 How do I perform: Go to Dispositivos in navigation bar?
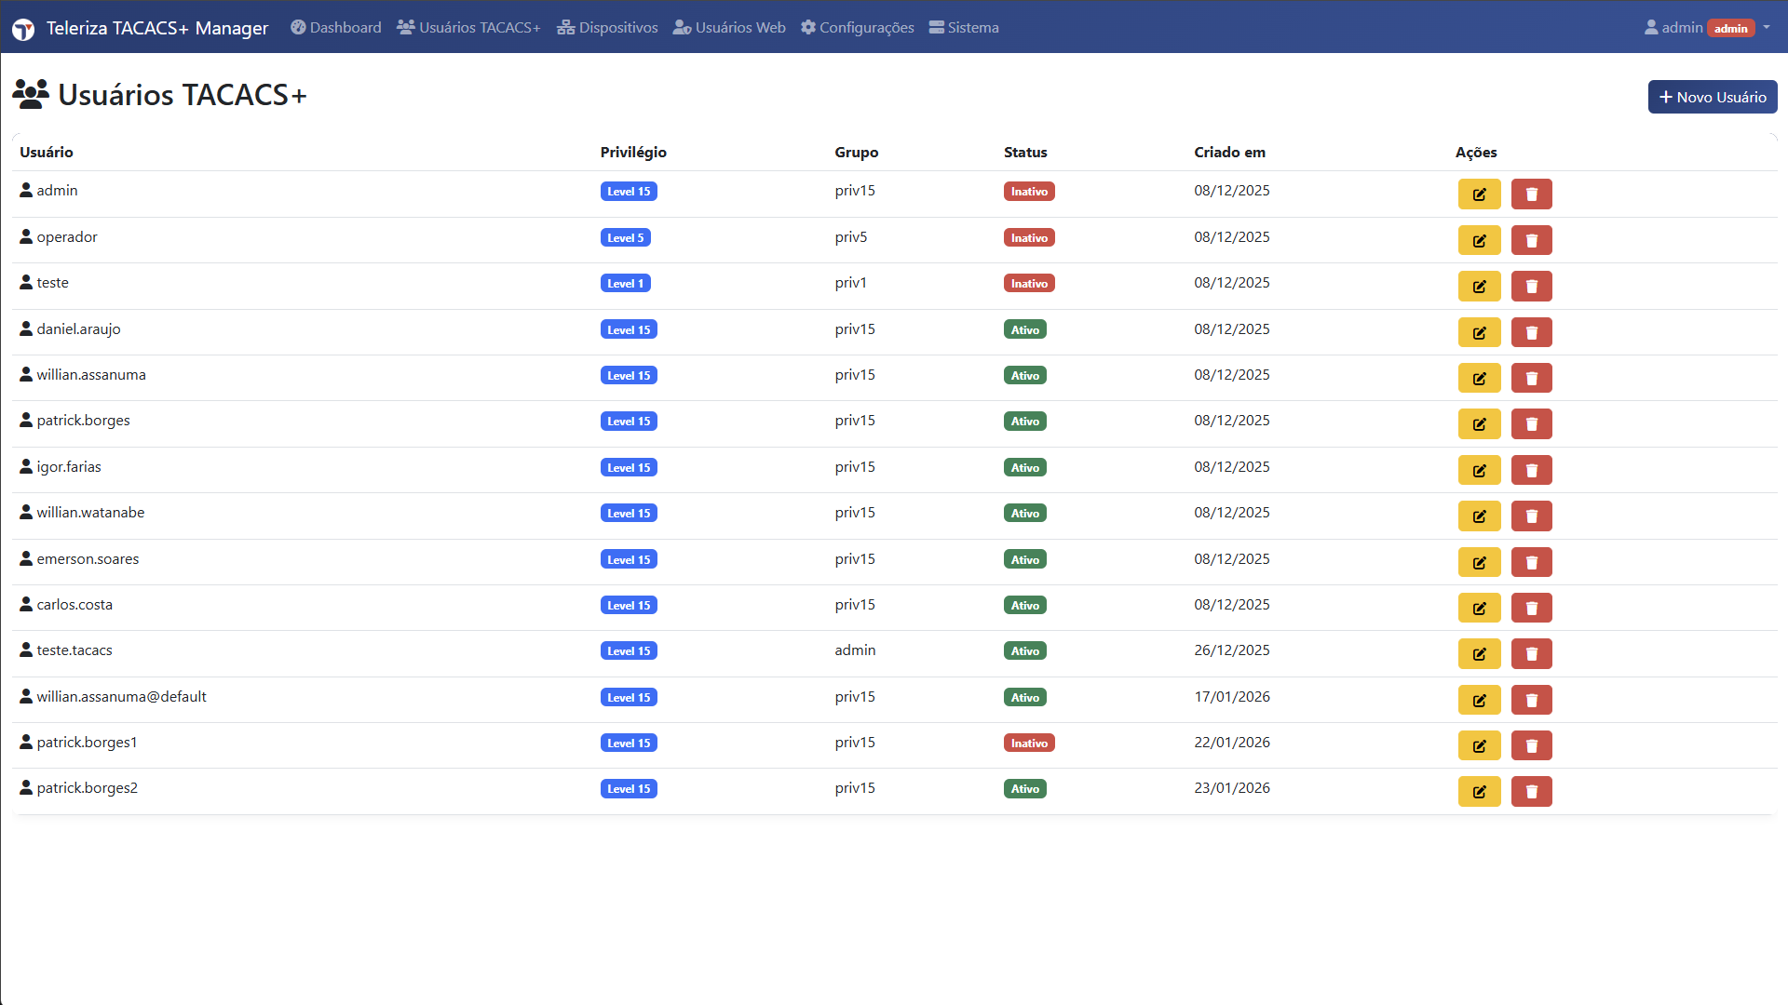point(607,28)
